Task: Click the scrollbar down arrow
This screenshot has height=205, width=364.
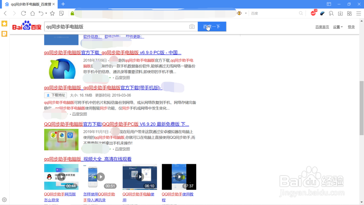Action: coord(361,202)
